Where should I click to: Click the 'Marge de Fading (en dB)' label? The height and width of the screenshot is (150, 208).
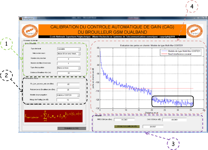click(x=39, y=100)
